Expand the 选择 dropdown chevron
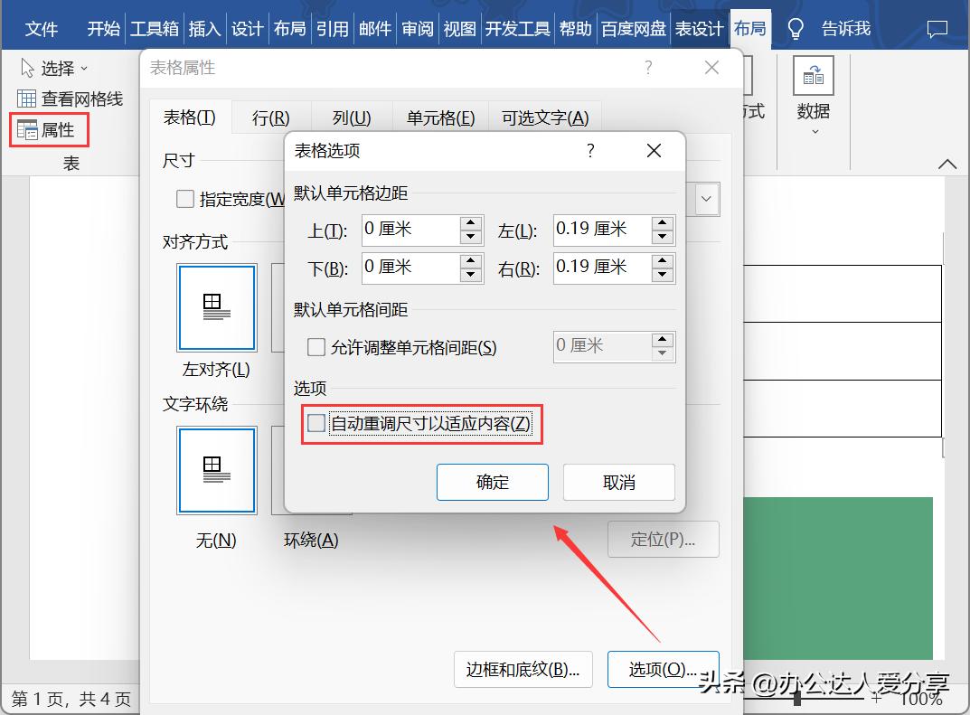This screenshot has width=970, height=715. pos(86,69)
